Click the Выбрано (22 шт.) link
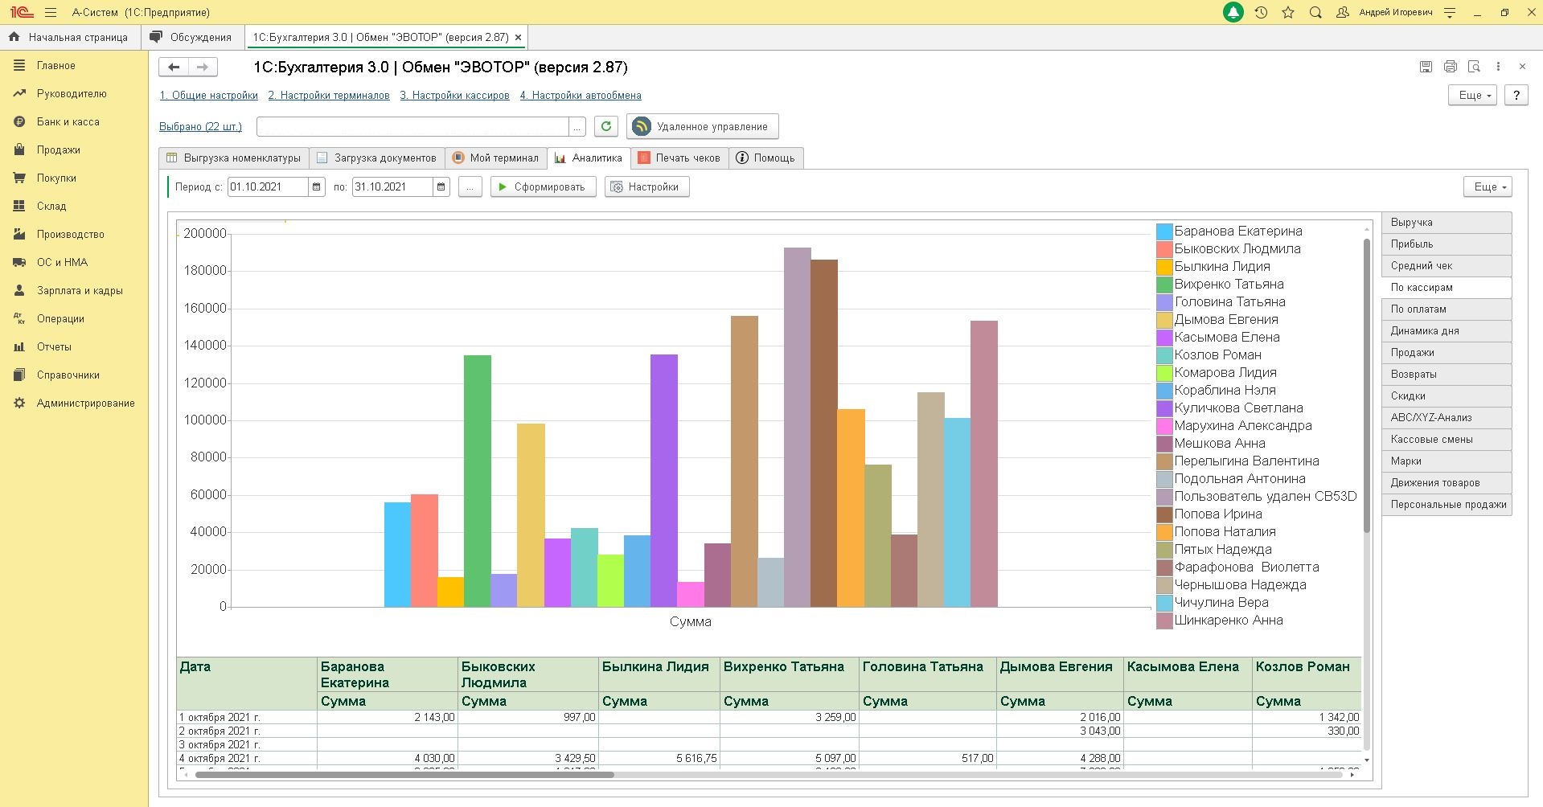1543x807 pixels. coord(200,126)
